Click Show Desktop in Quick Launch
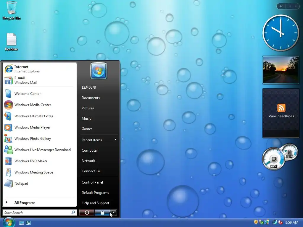The width and height of the screenshot is (303, 227). 21,223
